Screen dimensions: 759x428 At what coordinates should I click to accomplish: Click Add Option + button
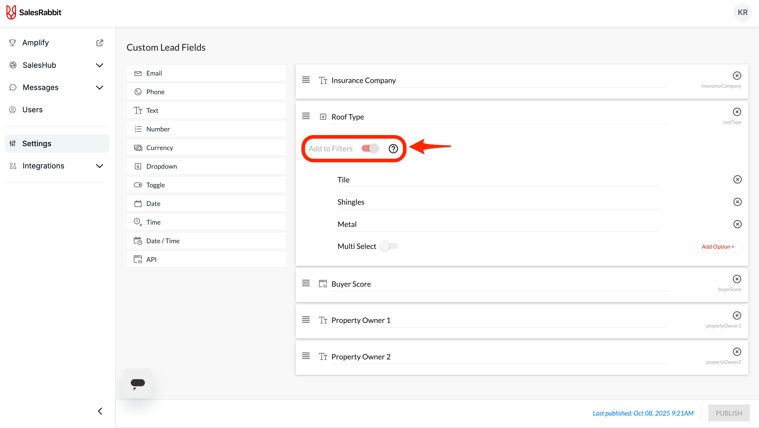718,247
